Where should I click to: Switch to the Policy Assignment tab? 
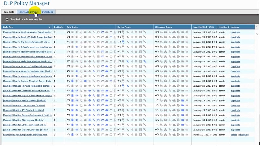tap(28, 12)
